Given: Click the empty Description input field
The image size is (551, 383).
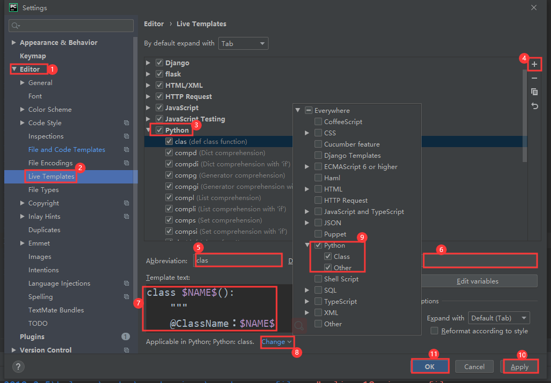Looking at the screenshot, I should tap(480, 261).
